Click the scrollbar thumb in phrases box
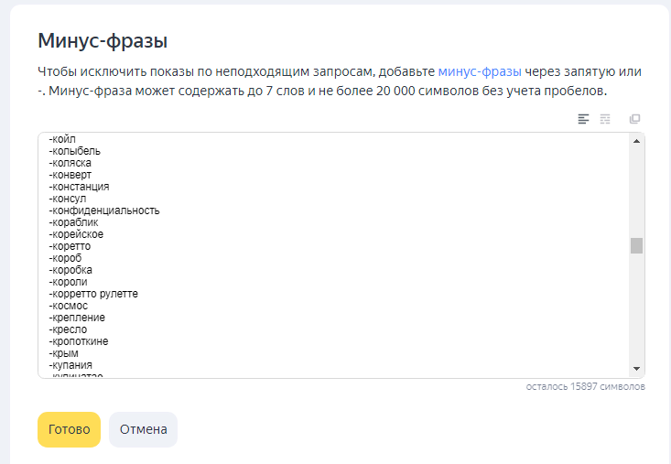 tap(636, 245)
